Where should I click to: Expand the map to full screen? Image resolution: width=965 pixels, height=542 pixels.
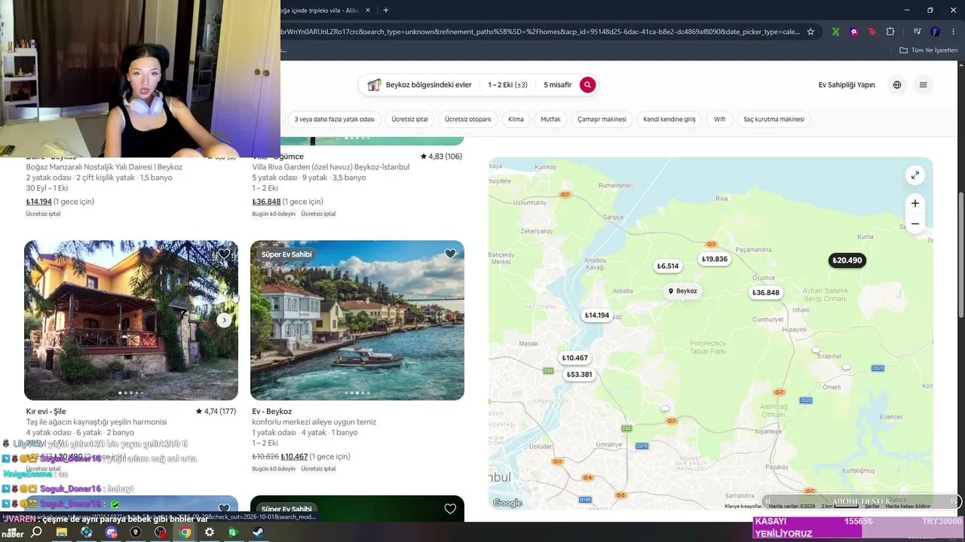click(x=914, y=175)
